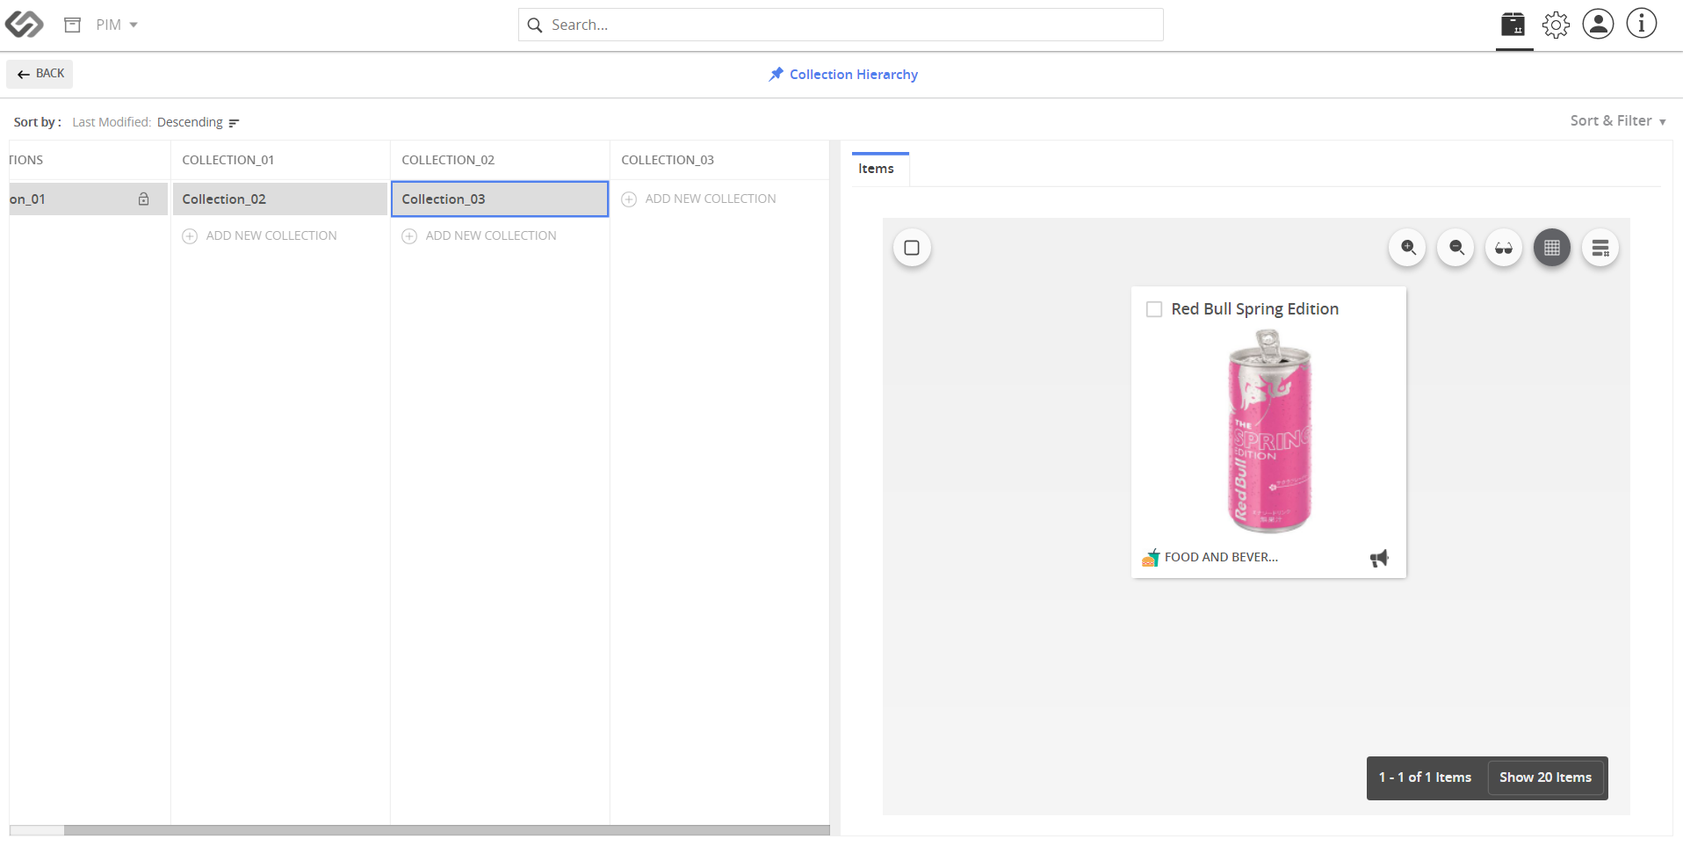Click the BACK button
The height and width of the screenshot is (846, 1683).
[x=40, y=74]
